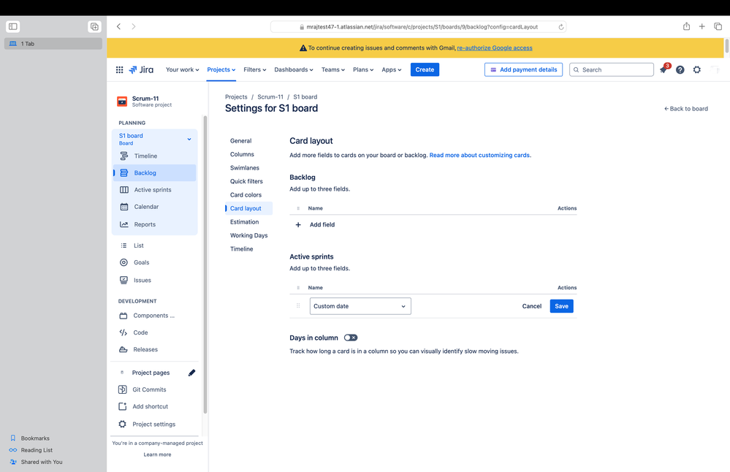Toggle the Days in column switch

coord(351,338)
